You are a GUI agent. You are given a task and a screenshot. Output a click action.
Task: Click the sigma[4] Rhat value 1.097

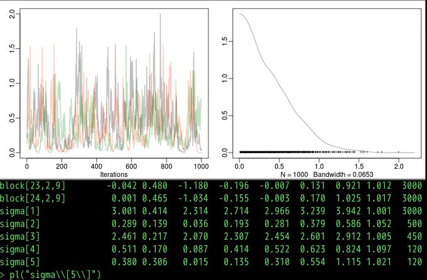point(379,249)
